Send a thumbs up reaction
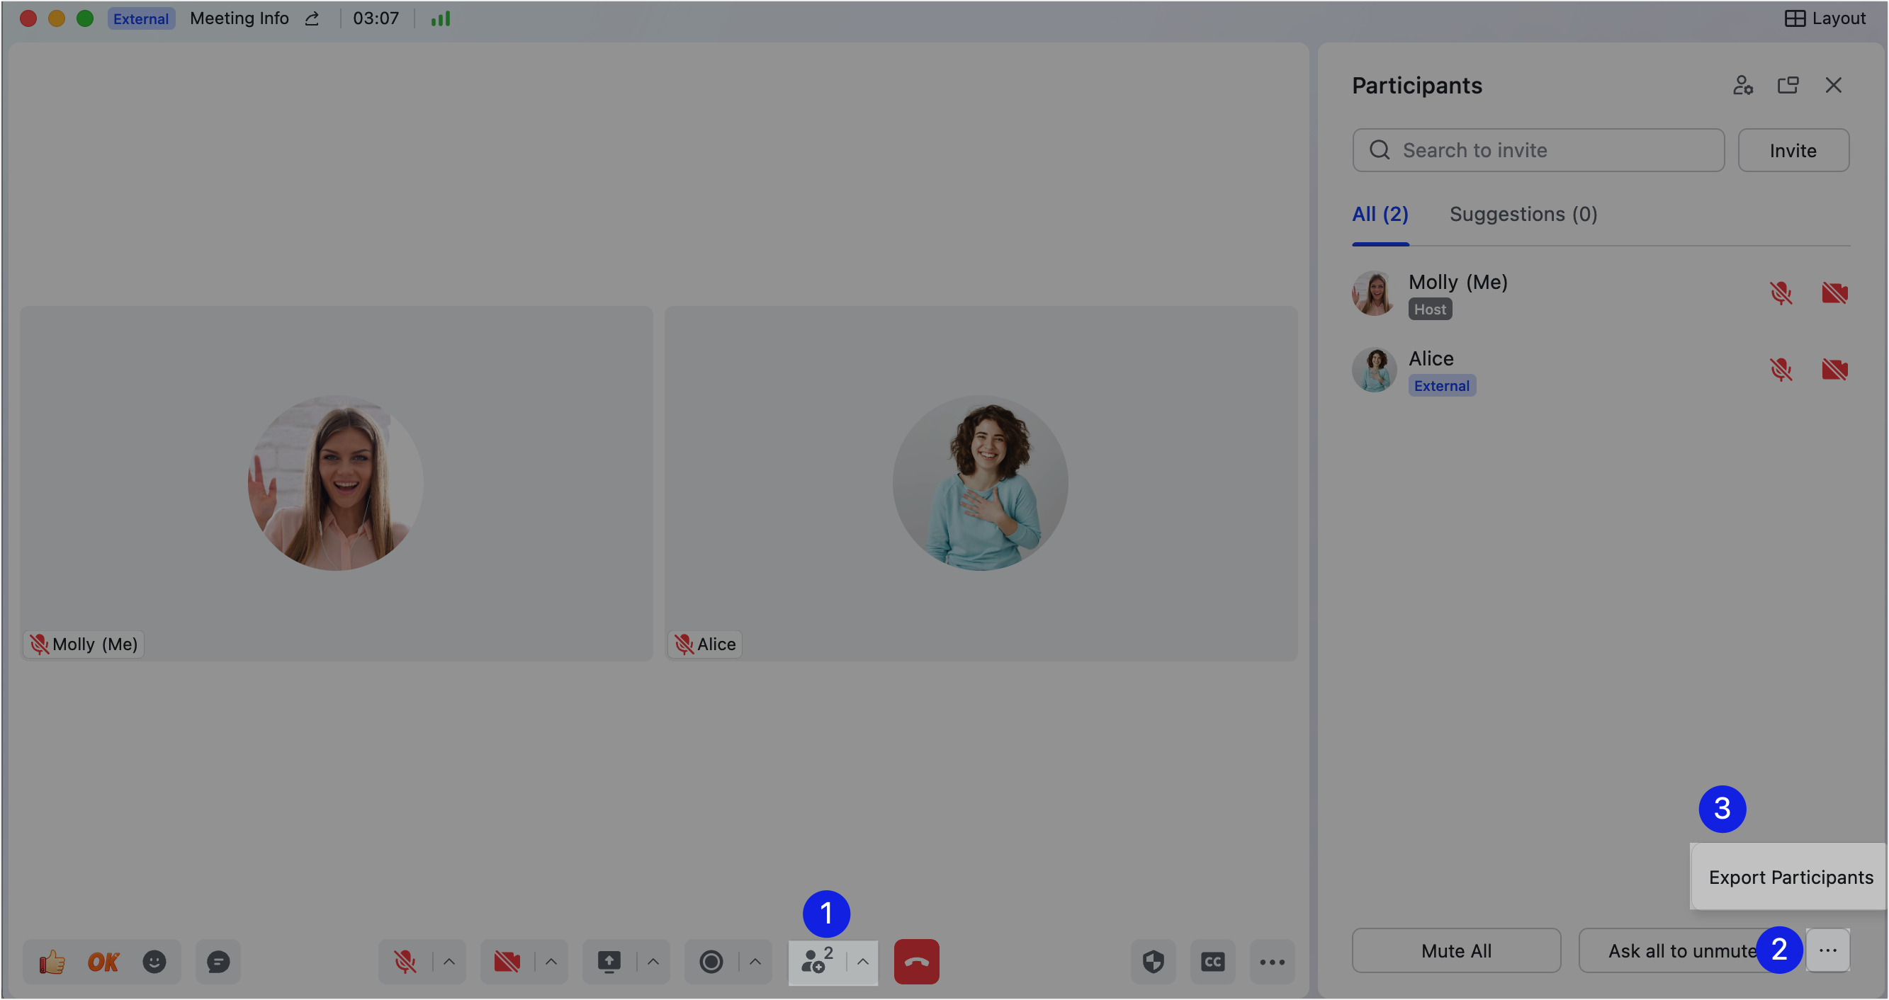Screen dimensions: 1889x1000 tap(52, 961)
